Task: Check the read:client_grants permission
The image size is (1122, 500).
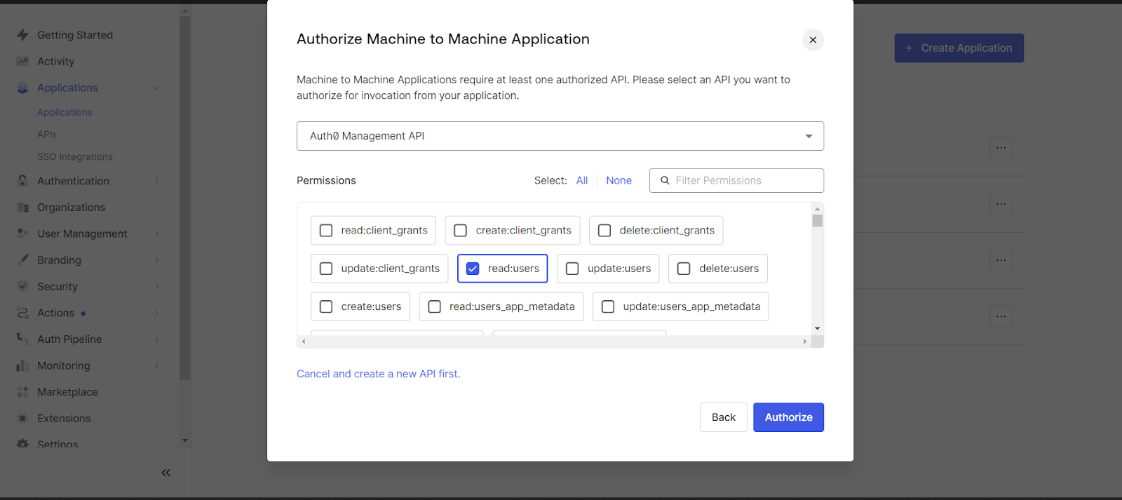Action: pos(326,230)
